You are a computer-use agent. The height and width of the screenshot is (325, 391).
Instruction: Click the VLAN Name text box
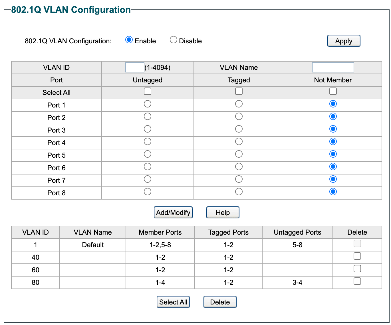pyautogui.click(x=333, y=68)
